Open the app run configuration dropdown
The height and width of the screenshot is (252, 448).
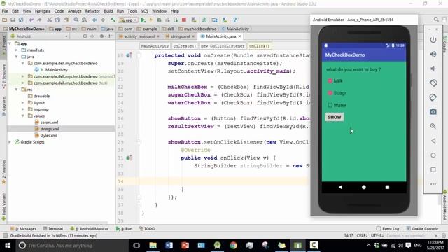pos(129,20)
